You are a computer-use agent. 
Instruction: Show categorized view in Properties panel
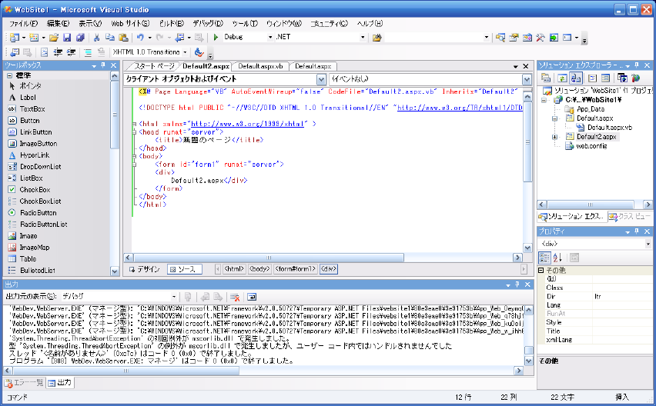(x=544, y=258)
